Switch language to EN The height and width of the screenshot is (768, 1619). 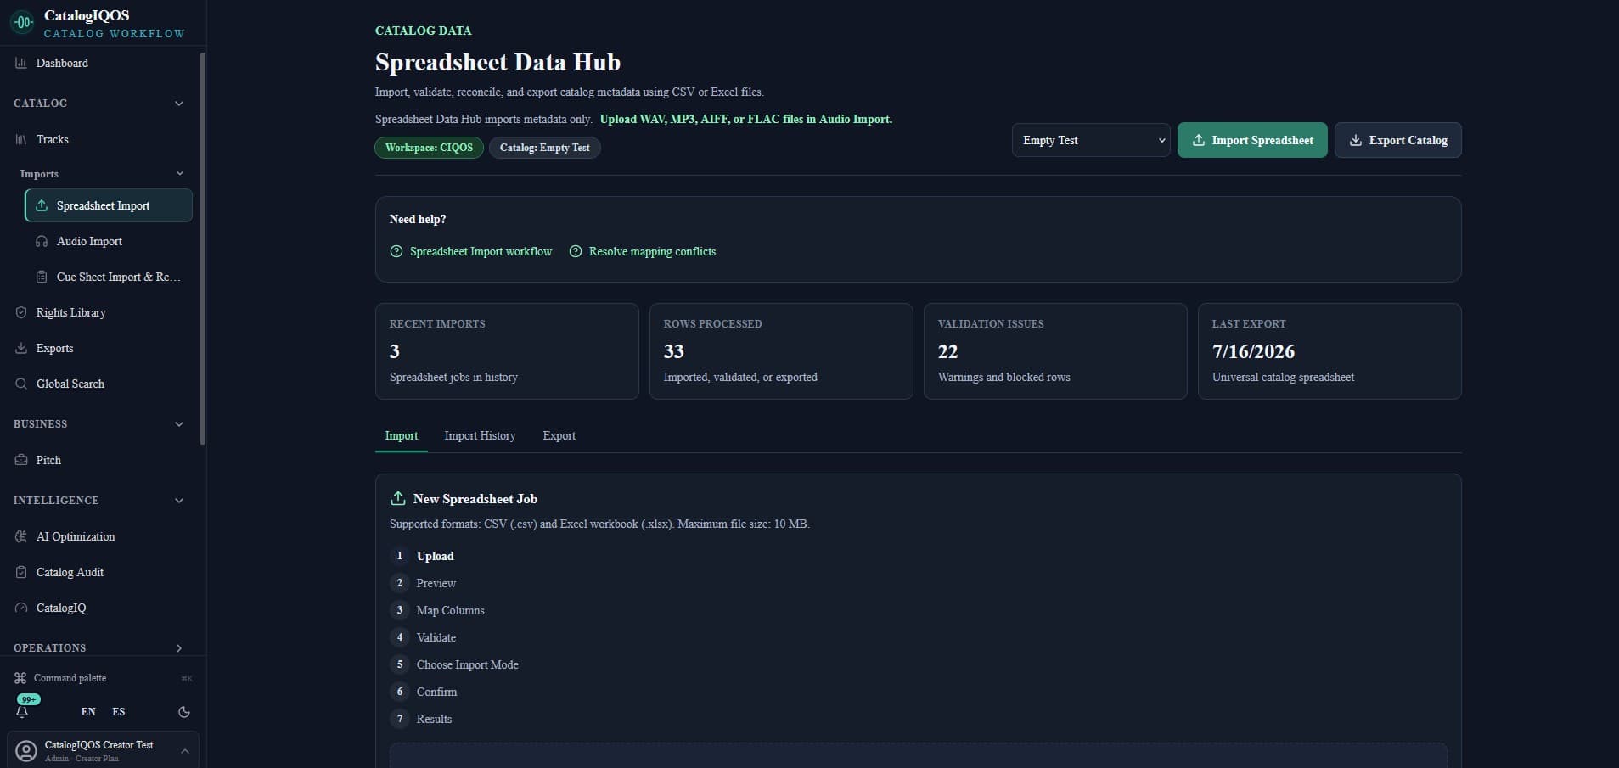tap(88, 712)
